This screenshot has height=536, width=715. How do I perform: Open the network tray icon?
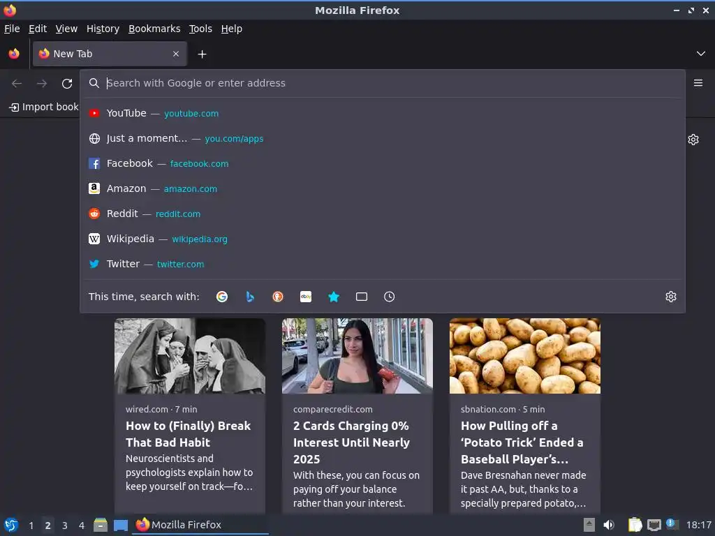(x=654, y=526)
